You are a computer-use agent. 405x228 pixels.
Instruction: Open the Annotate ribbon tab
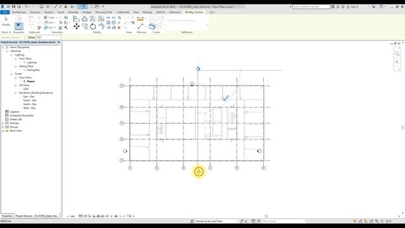73,12
